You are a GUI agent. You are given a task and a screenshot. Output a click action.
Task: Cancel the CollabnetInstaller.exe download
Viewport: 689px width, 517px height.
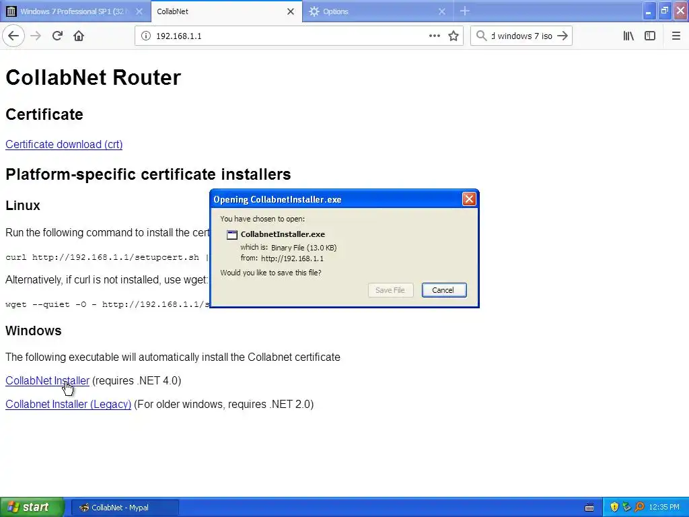[444, 290]
